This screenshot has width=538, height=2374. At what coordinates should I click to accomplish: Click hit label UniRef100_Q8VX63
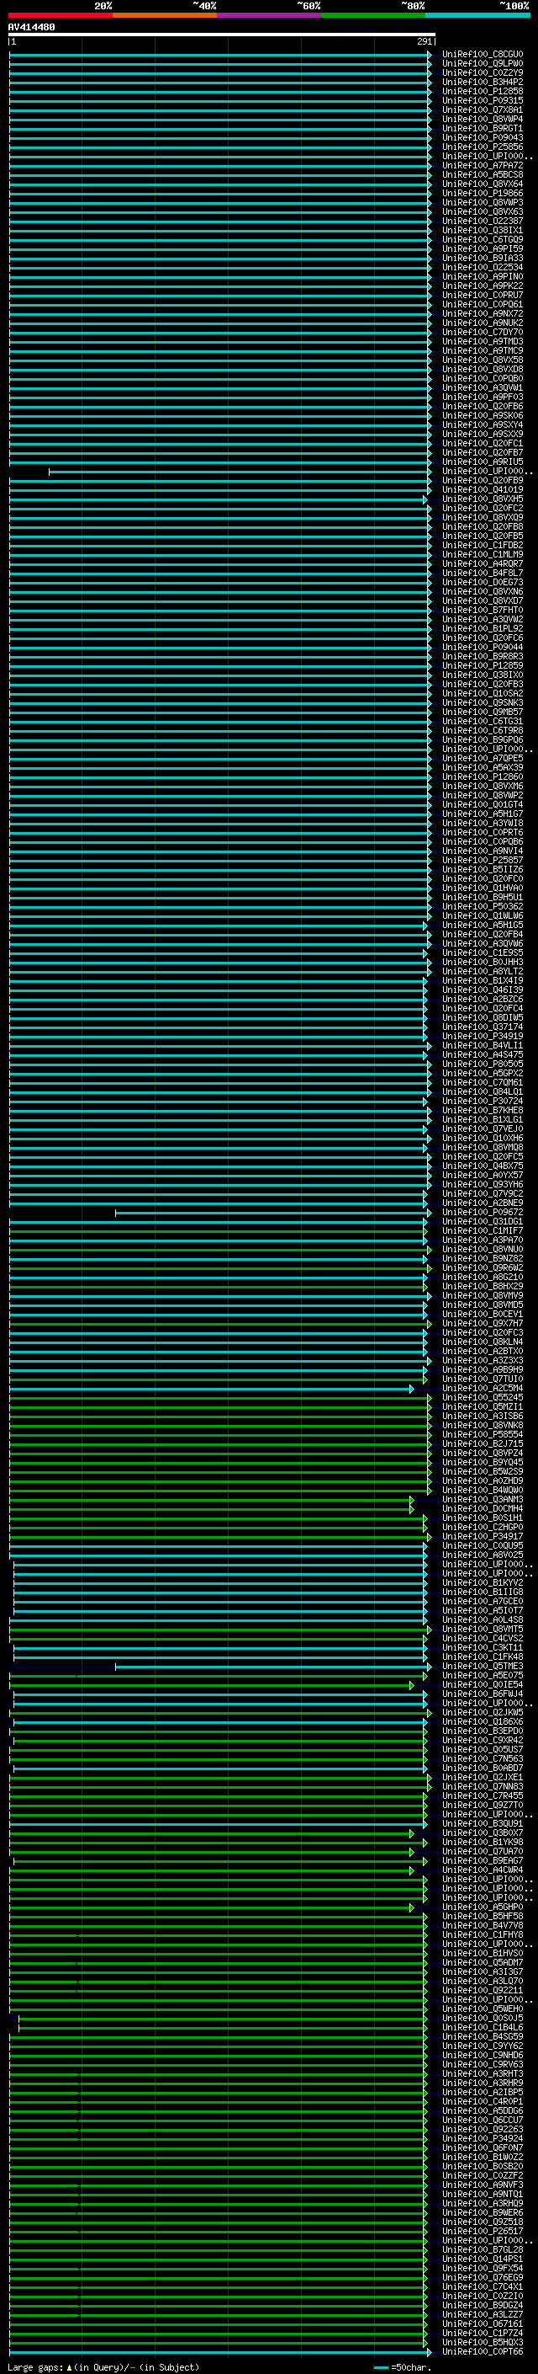(483, 212)
